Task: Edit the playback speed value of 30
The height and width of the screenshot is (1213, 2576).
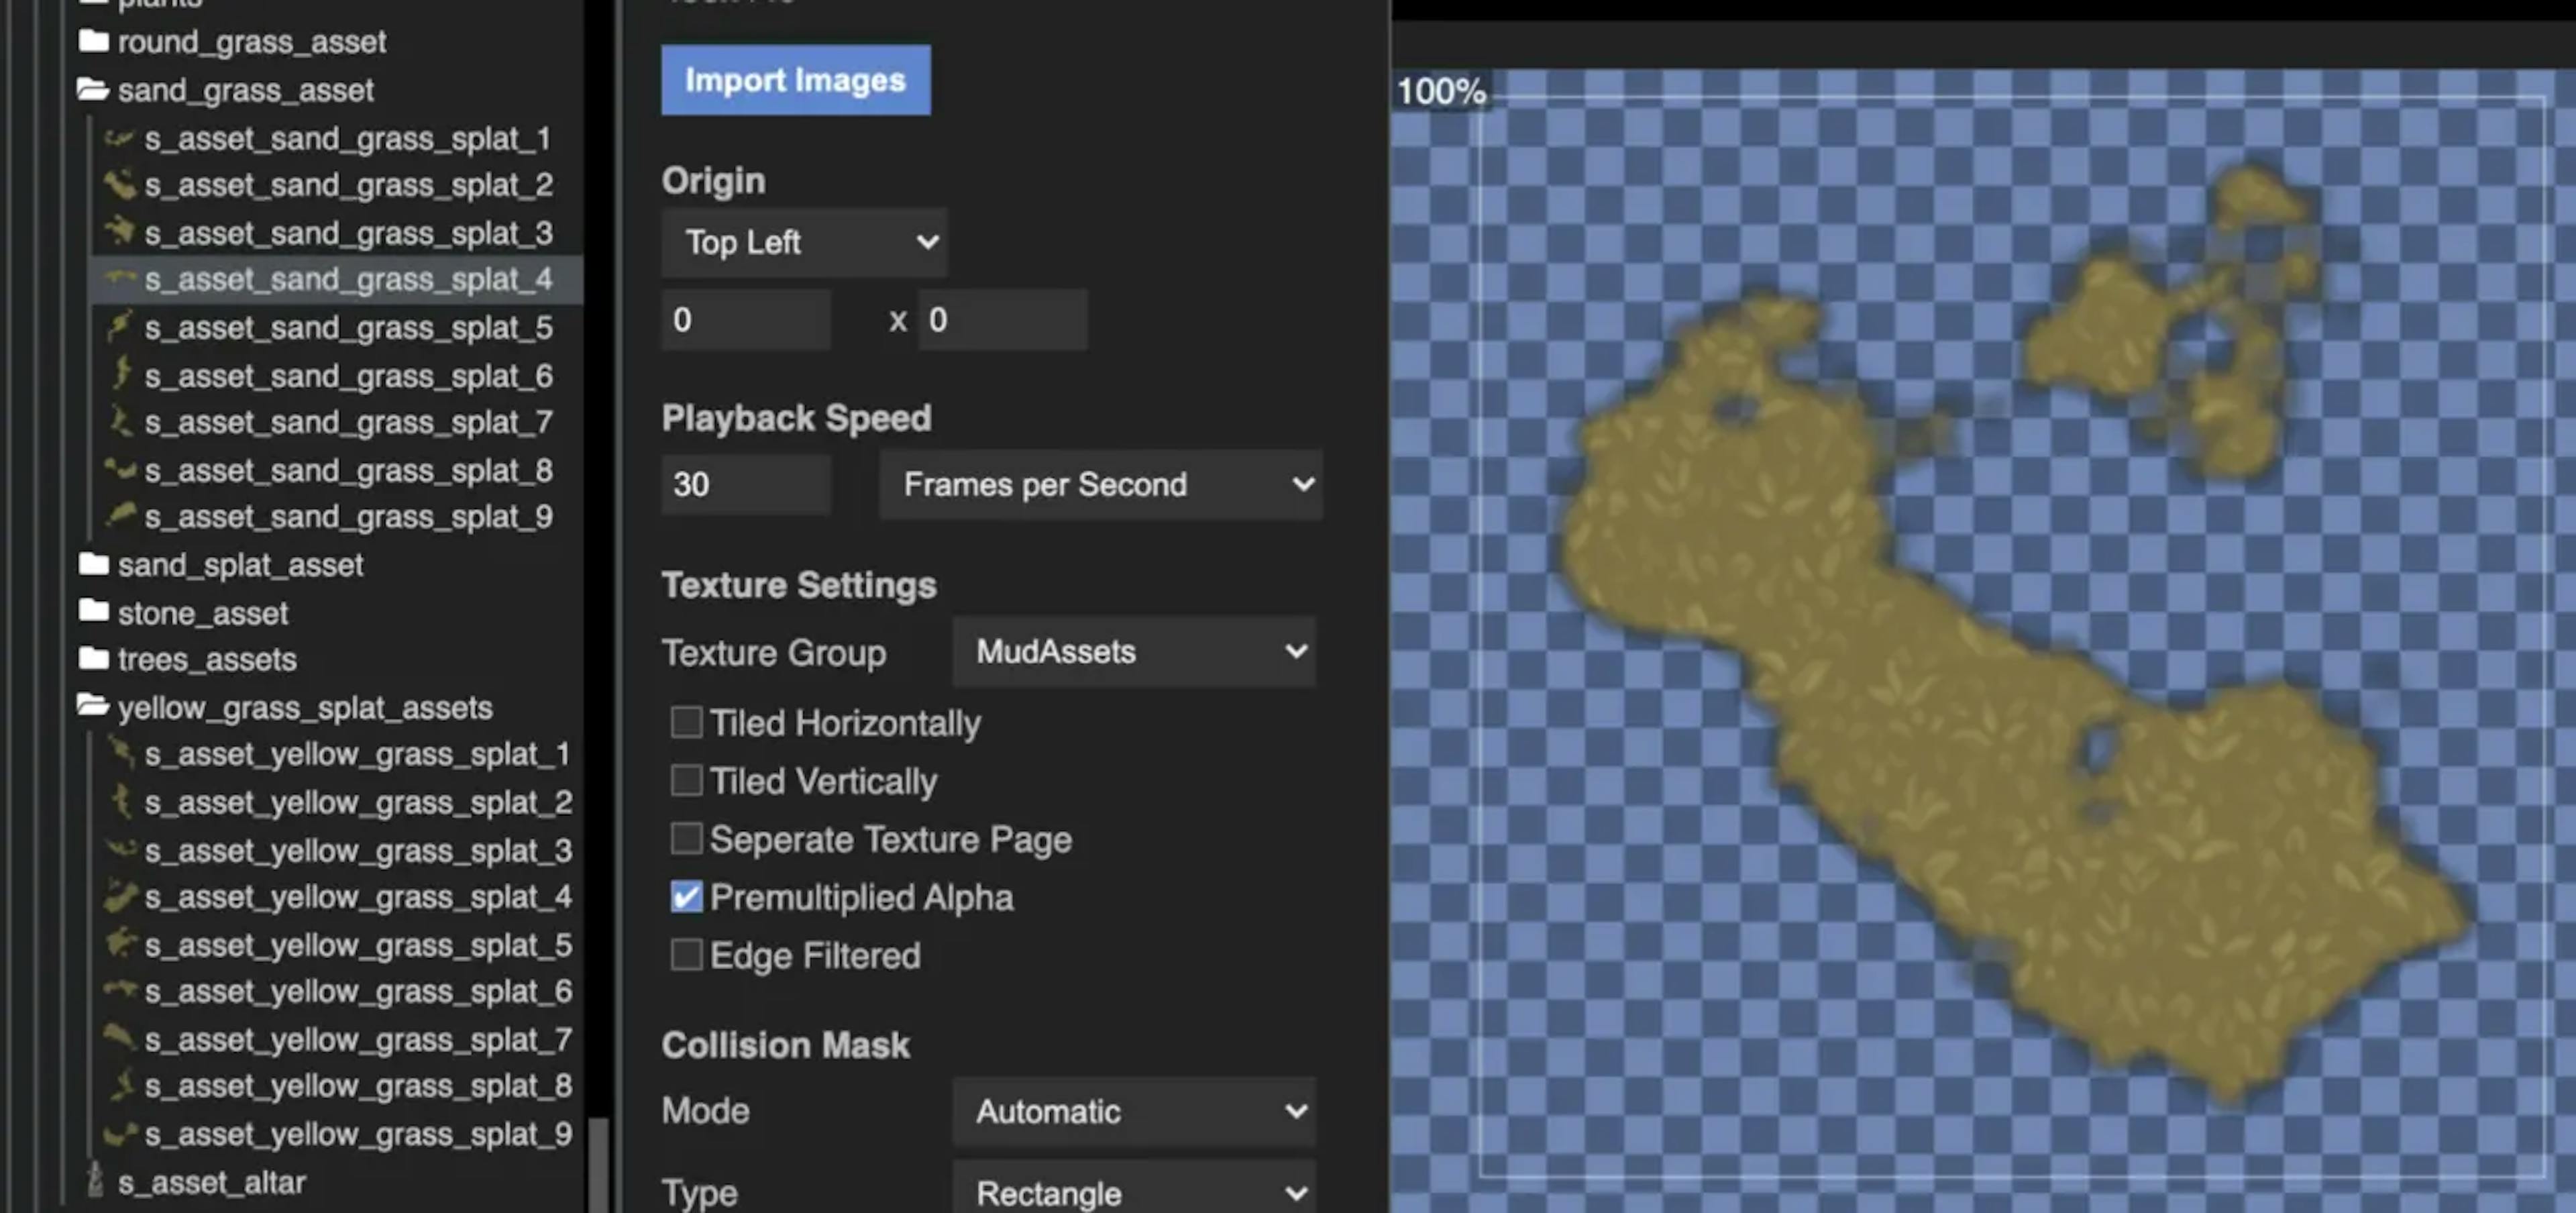Action: (x=745, y=484)
